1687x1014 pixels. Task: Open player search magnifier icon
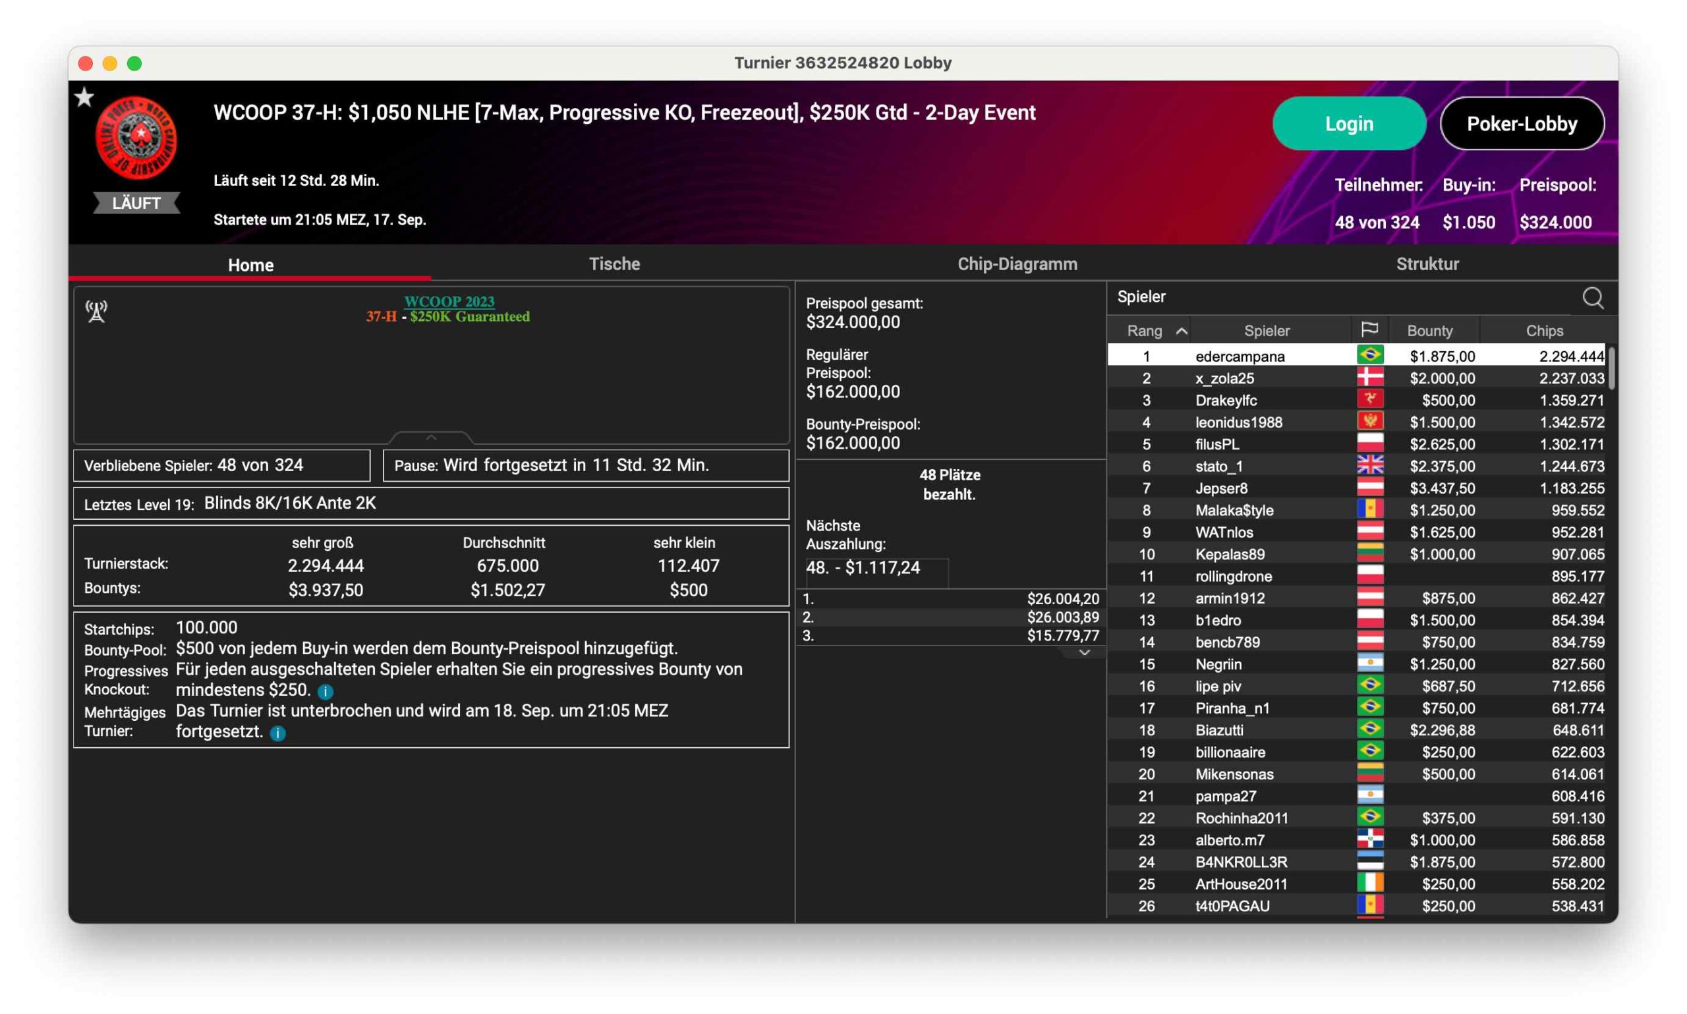[1593, 298]
